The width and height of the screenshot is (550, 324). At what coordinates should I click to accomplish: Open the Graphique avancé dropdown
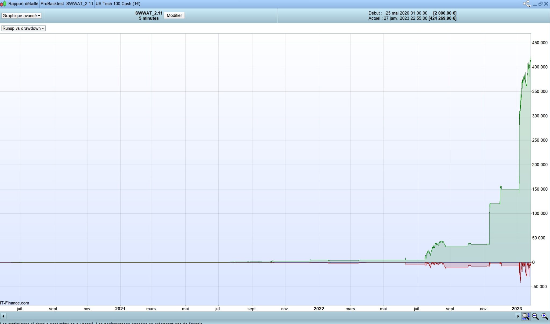click(21, 16)
